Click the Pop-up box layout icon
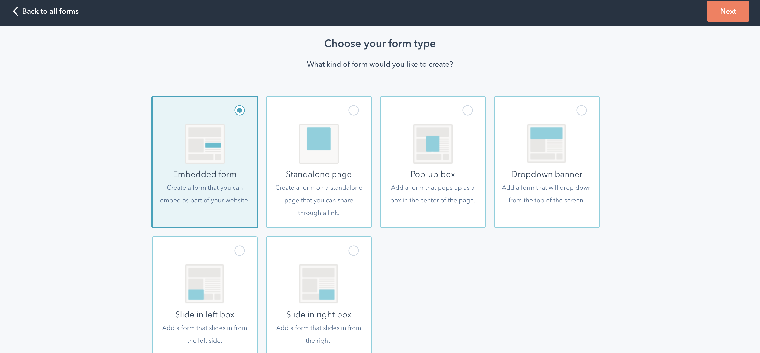Screen dimensions: 760x353 (433, 144)
